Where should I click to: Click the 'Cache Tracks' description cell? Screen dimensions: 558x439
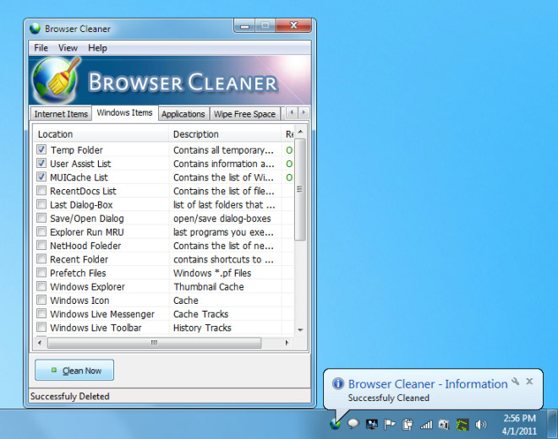[200, 314]
